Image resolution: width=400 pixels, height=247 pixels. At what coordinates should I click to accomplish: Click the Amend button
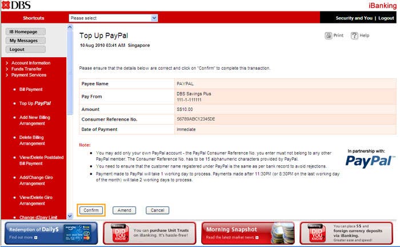(124, 210)
